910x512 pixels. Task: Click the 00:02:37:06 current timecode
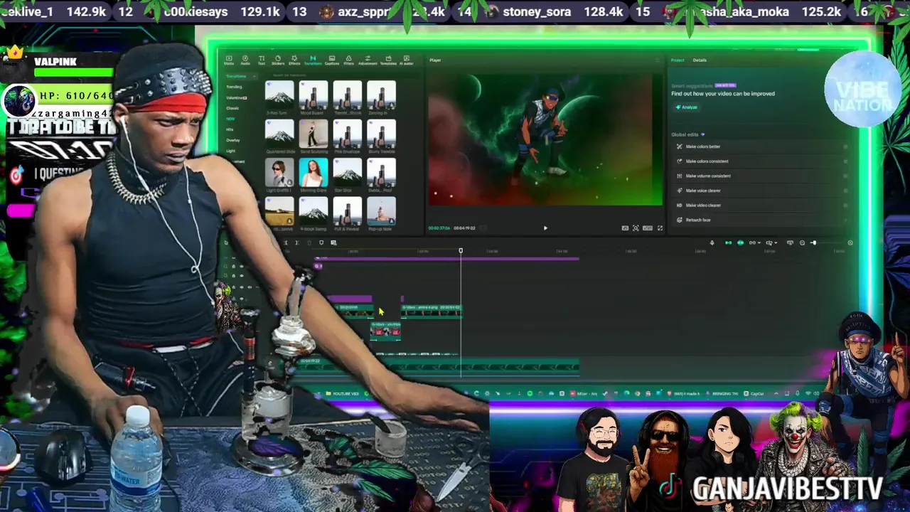[x=439, y=228]
